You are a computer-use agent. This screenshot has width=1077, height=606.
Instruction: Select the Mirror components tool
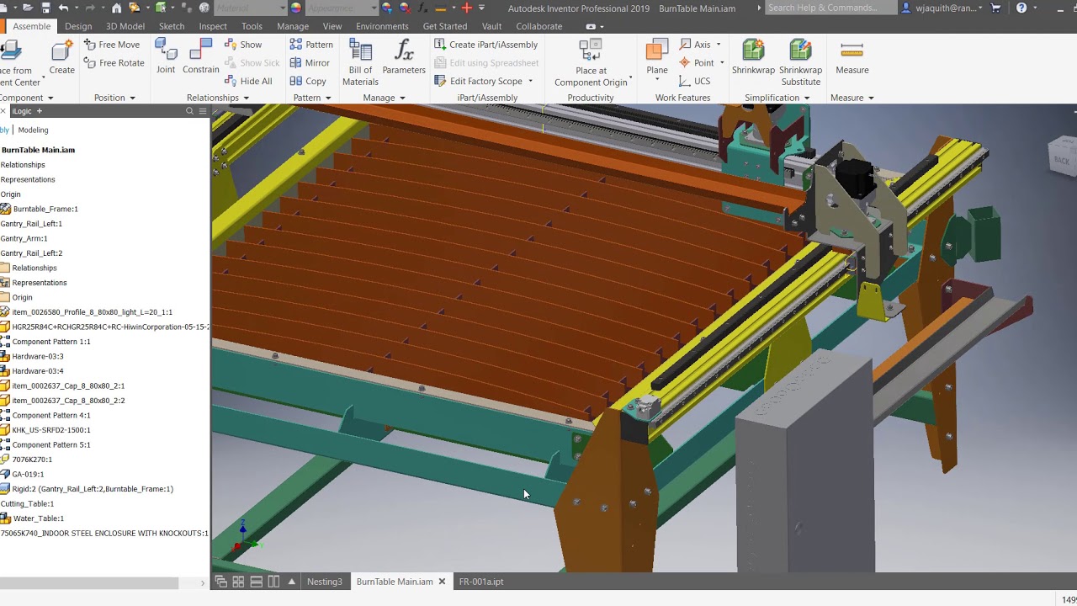point(310,63)
